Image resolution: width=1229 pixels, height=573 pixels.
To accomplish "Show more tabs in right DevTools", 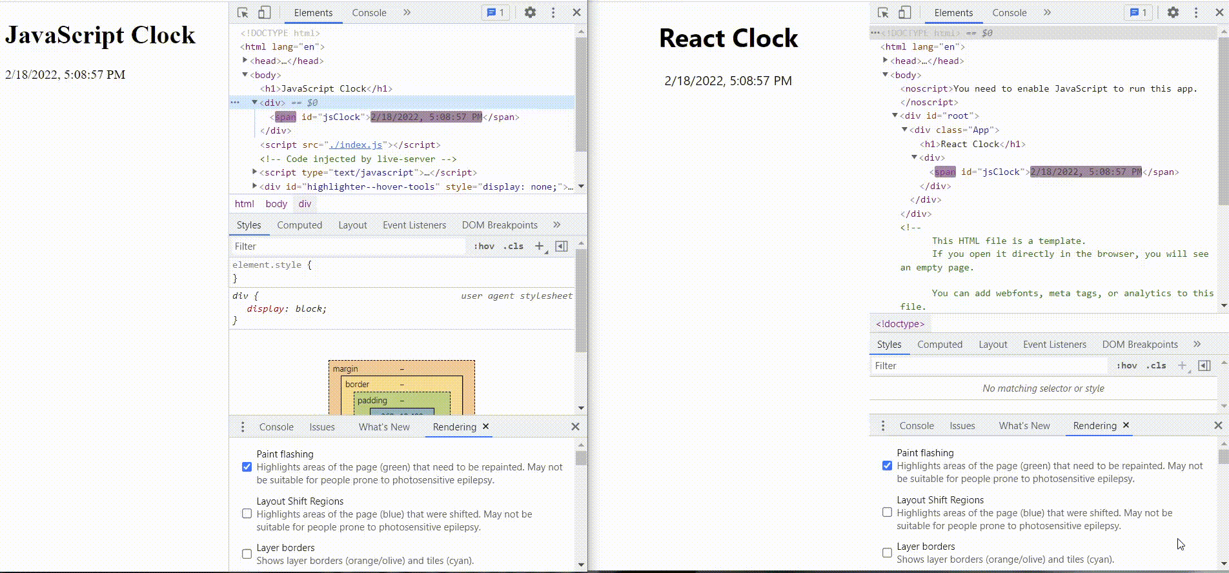I will coord(1047,12).
